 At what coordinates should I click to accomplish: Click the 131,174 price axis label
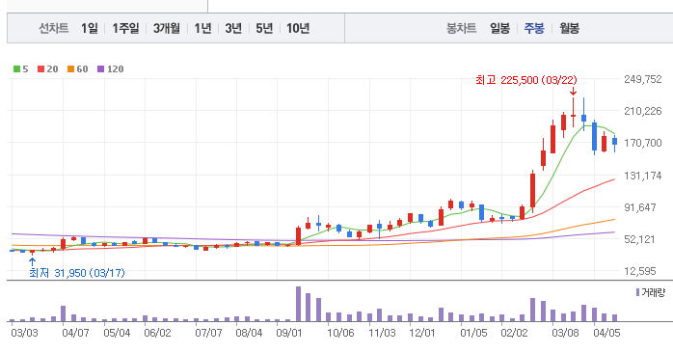tap(643, 176)
